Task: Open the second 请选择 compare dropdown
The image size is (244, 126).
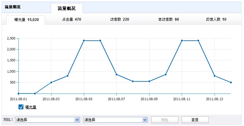Action: click(115, 120)
